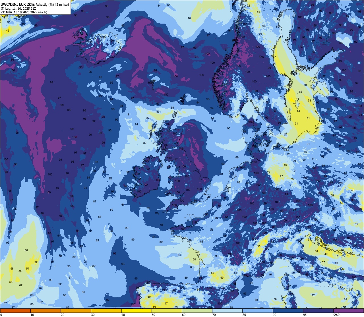Click the 40–50% bright yellow legend swatch

(x=136, y=311)
